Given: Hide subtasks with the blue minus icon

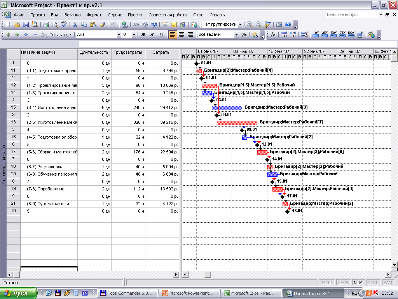Looking at the screenshot, I should 35,34.
